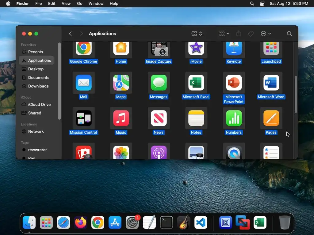Open the Google Chrome app icon in Finder
The width and height of the screenshot is (314, 235).
pyautogui.click(x=83, y=48)
